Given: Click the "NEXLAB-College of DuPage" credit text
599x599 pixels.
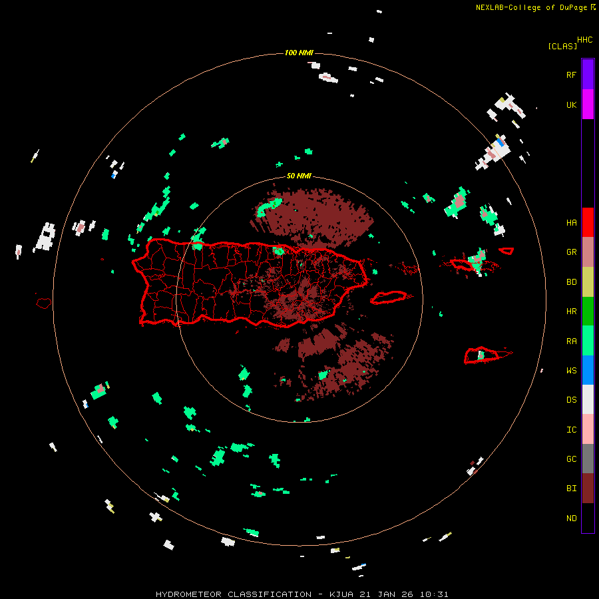Looking at the screenshot, I should [x=531, y=7].
